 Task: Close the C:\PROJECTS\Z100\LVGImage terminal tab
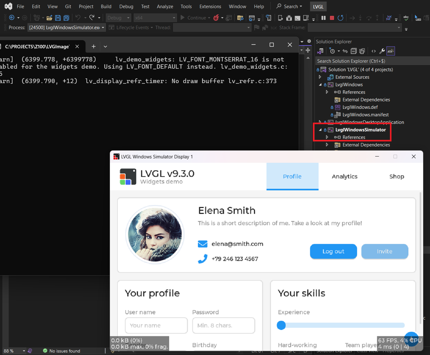(77, 46)
